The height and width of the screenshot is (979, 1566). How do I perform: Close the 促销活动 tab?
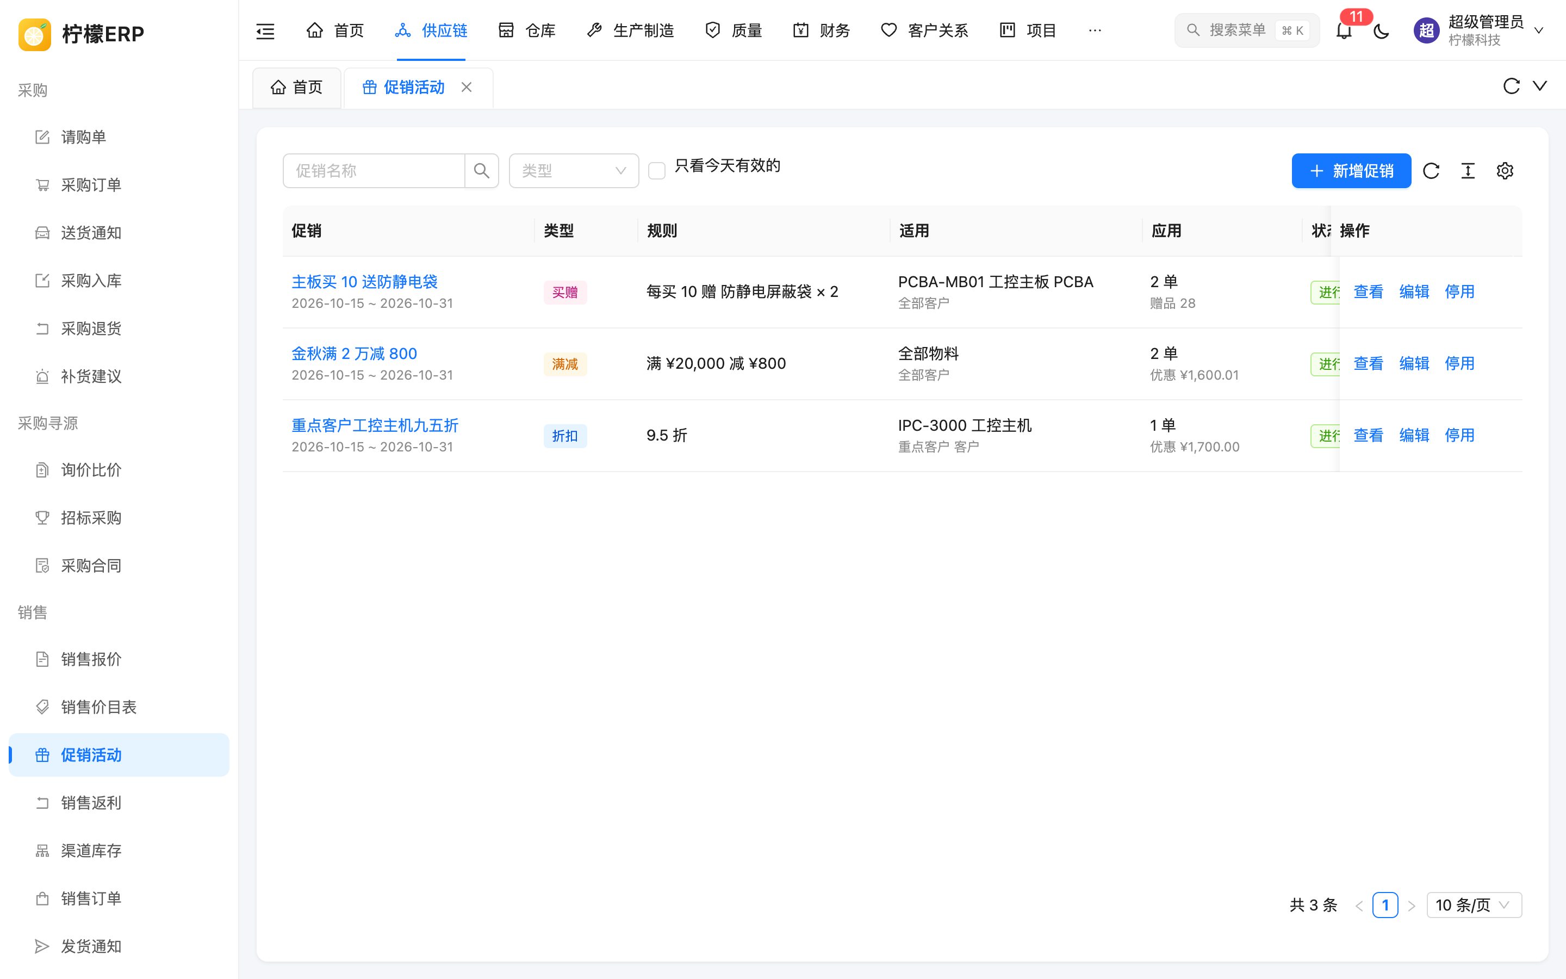click(467, 87)
